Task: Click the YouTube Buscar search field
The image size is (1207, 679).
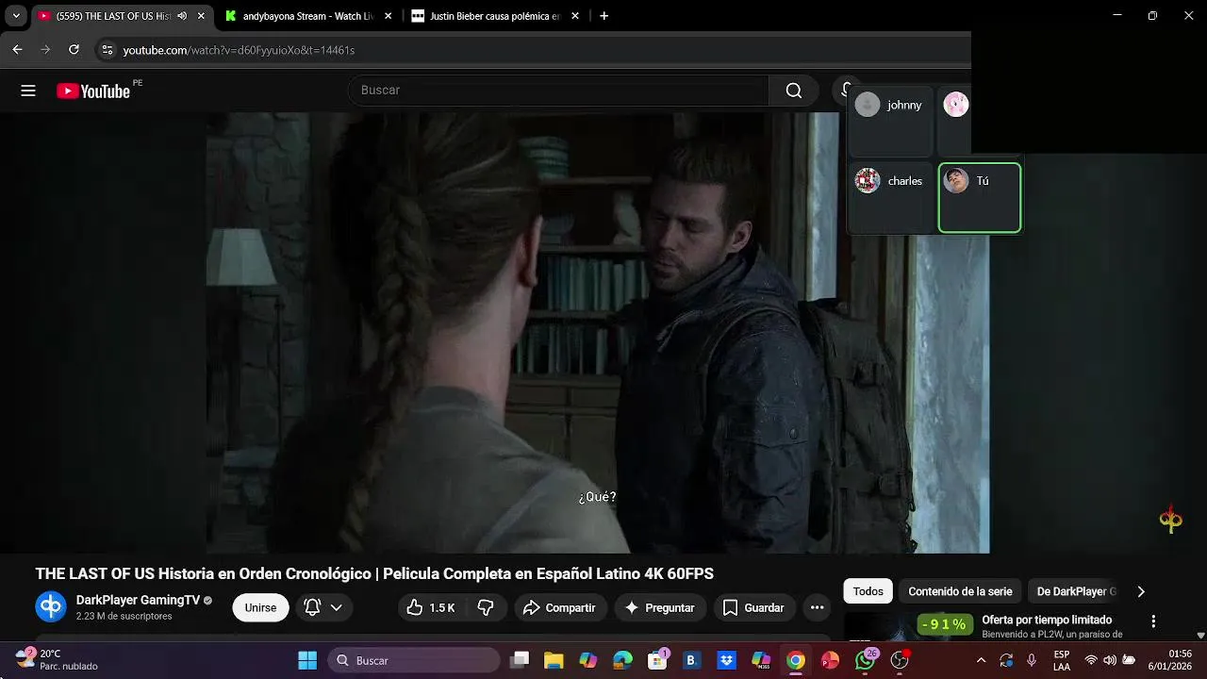Action: coord(559,91)
